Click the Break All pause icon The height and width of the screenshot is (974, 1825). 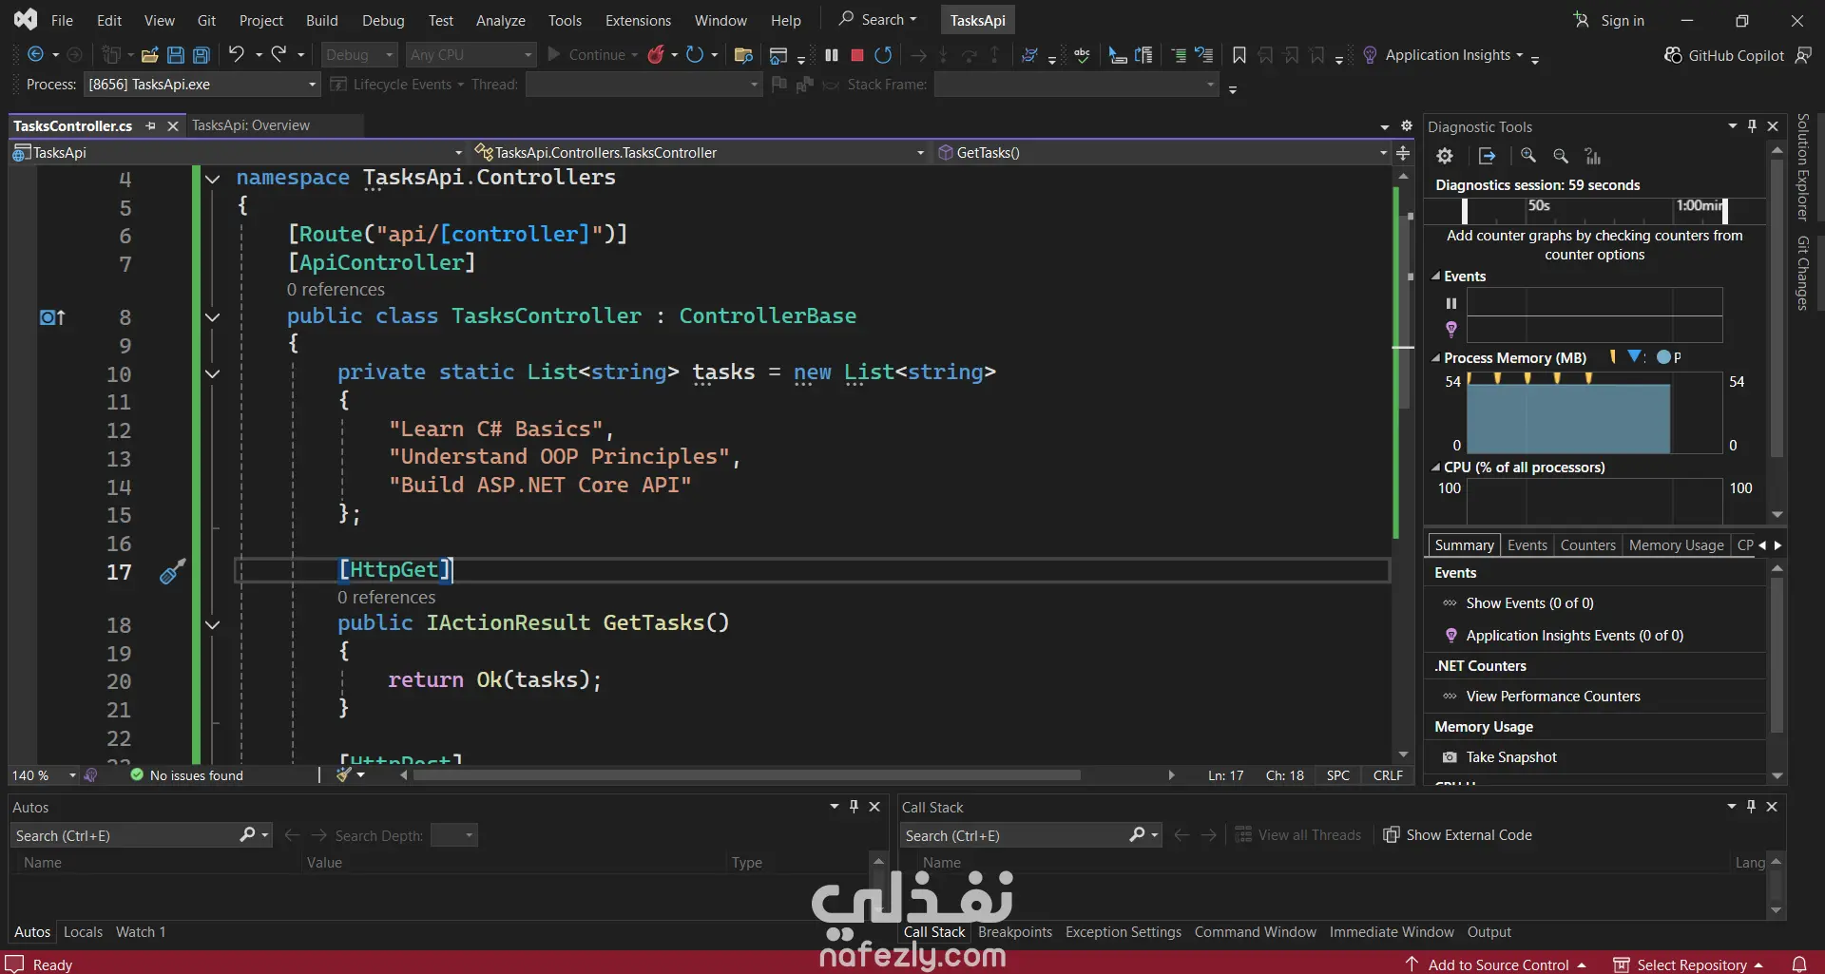tap(832, 55)
